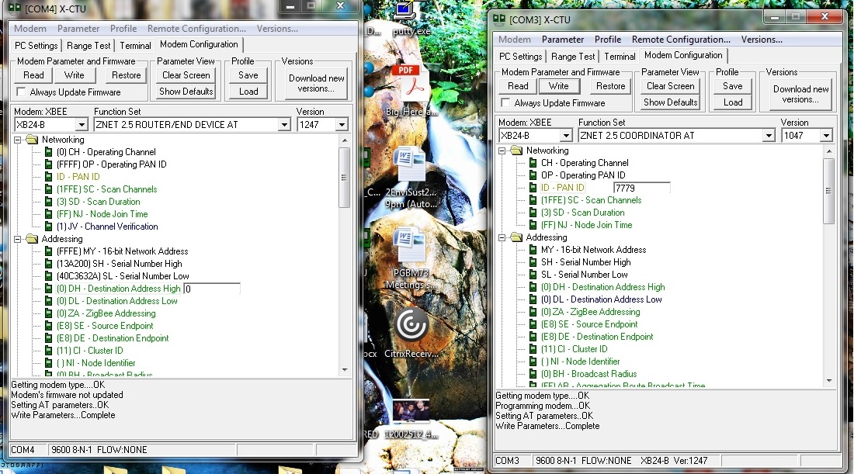This screenshot has width=854, height=474.
Task: Click the PAN ID value field showing 7779
Action: click(641, 189)
